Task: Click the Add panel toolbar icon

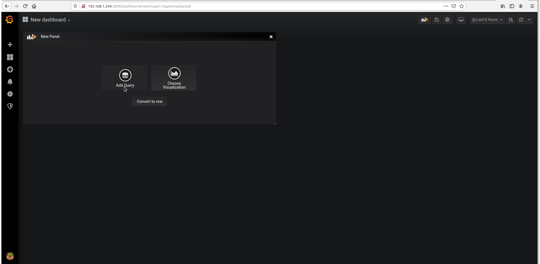Action: (425, 20)
